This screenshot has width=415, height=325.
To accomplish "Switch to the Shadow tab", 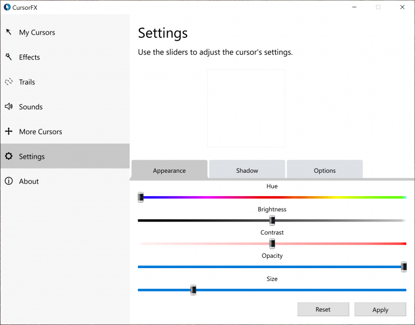I will 247,170.
